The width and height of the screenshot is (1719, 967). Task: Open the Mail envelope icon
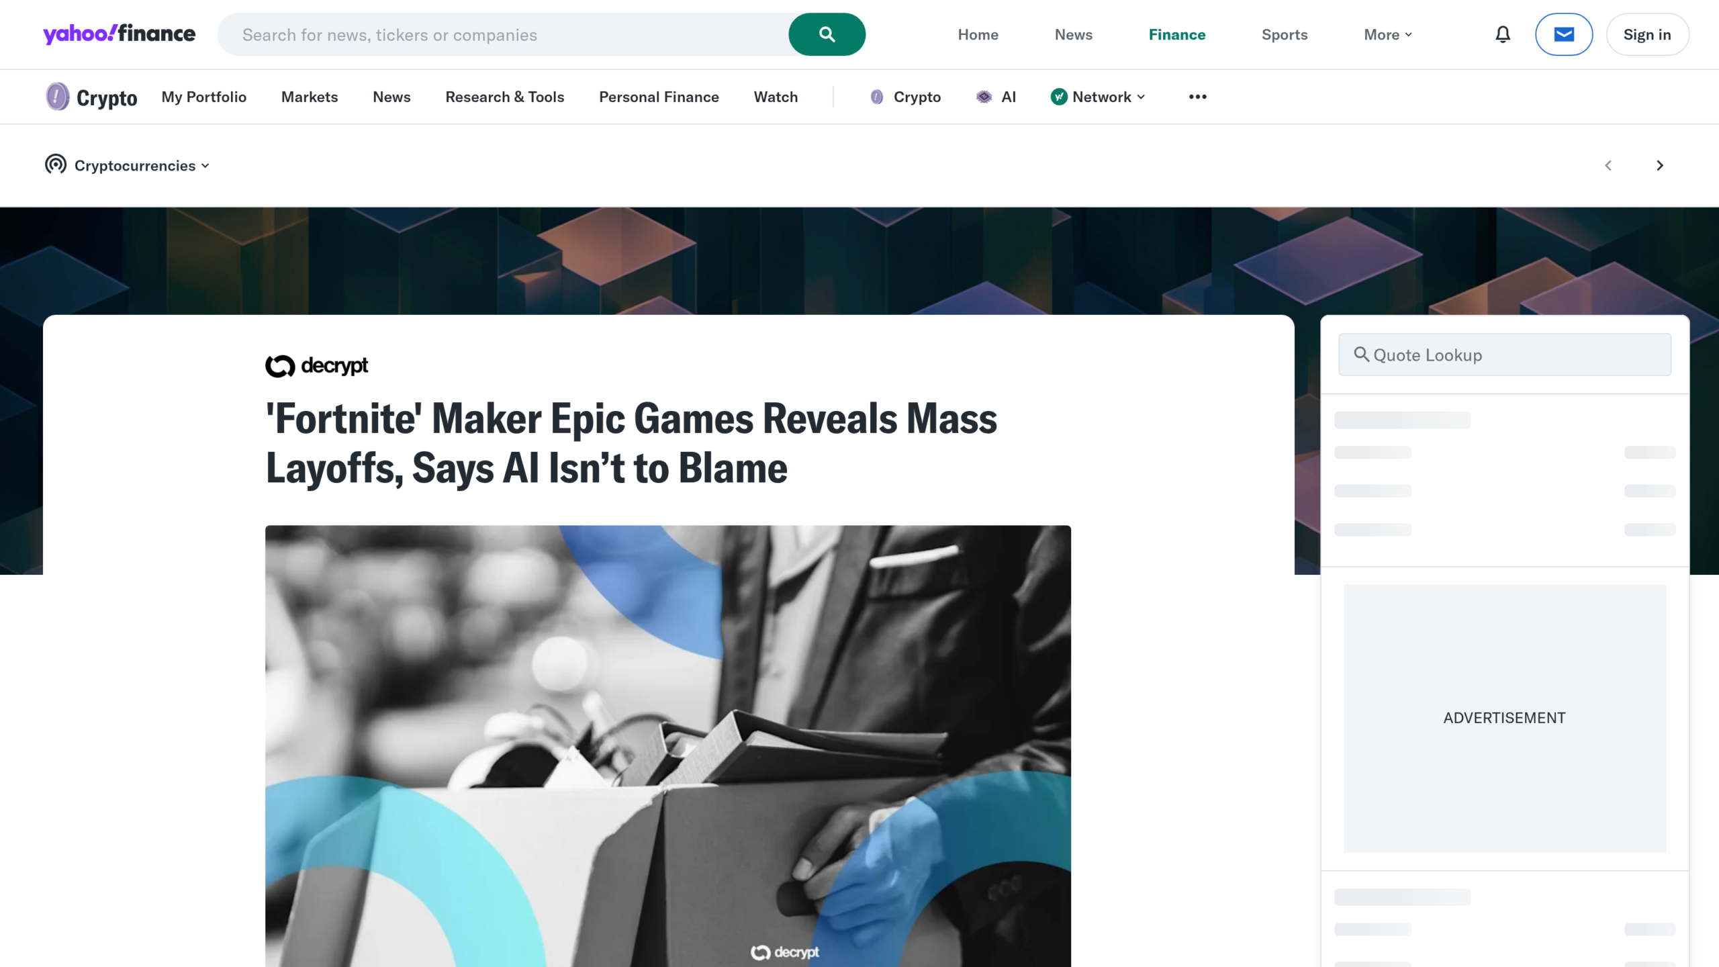(1564, 34)
